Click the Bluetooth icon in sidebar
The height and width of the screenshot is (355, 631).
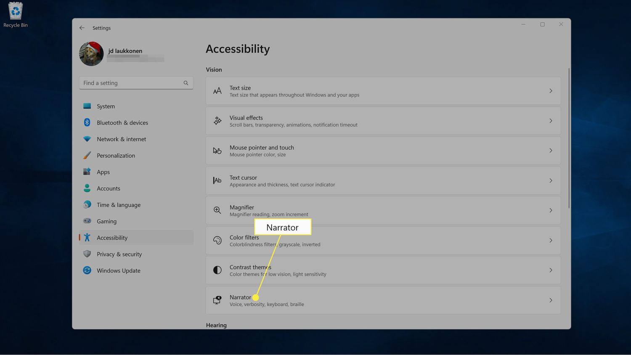click(x=87, y=122)
